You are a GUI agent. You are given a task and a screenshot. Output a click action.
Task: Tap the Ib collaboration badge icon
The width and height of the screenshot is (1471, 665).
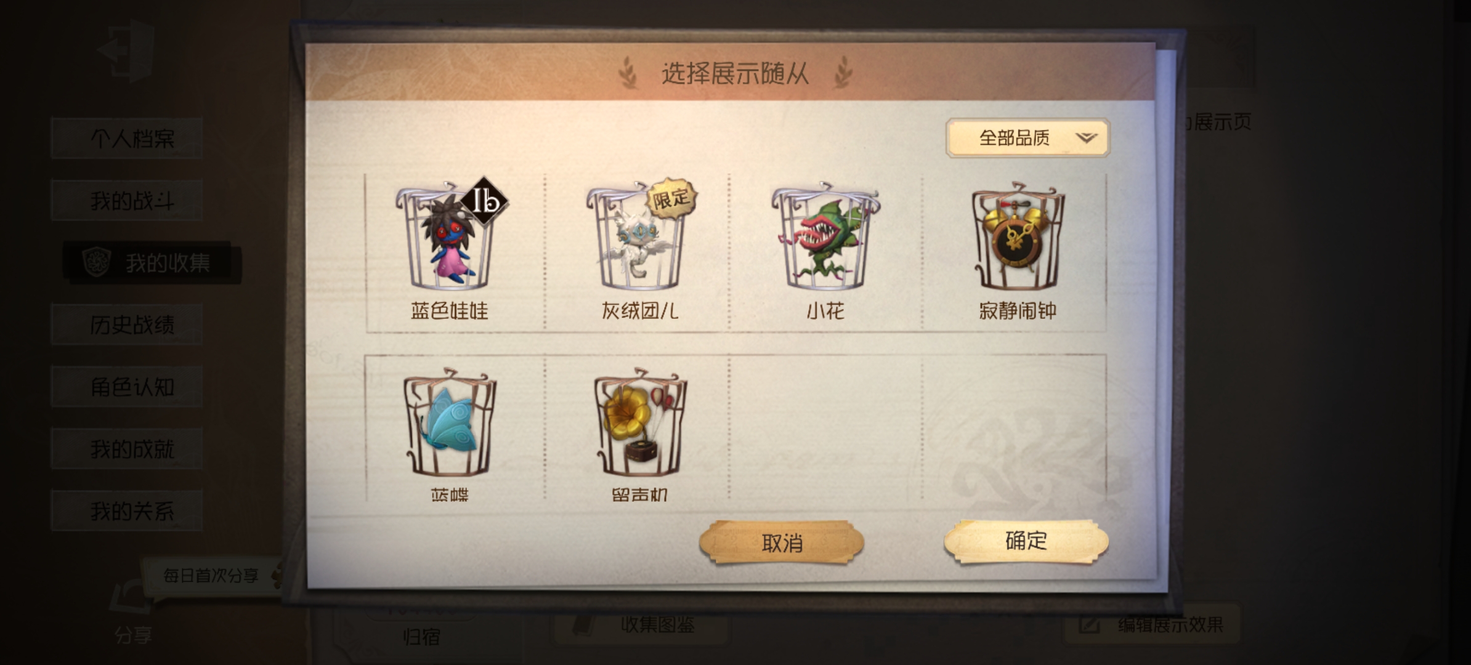[x=485, y=201]
